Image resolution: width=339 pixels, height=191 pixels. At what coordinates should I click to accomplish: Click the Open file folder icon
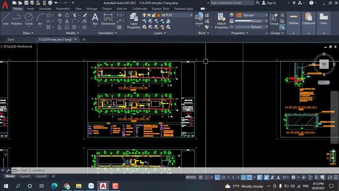[20, 3]
